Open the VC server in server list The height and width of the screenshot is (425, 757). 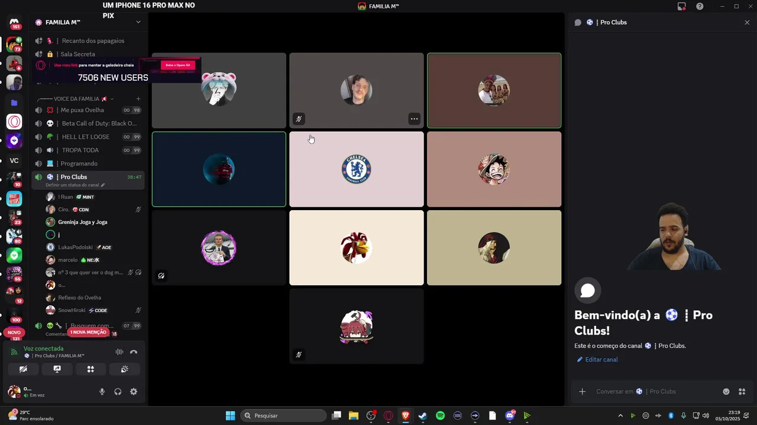click(14, 161)
